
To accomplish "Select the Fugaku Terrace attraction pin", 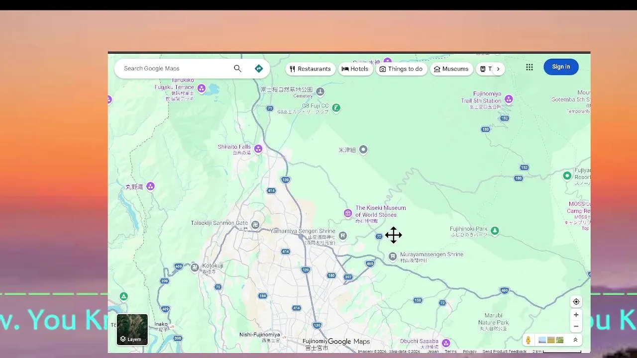I will 202,89.
